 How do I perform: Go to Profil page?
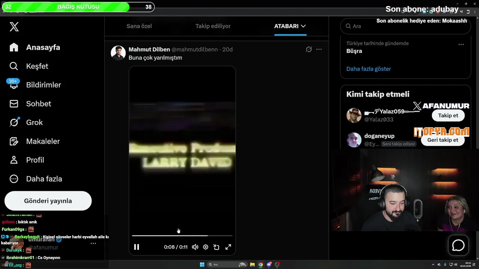tap(27, 160)
